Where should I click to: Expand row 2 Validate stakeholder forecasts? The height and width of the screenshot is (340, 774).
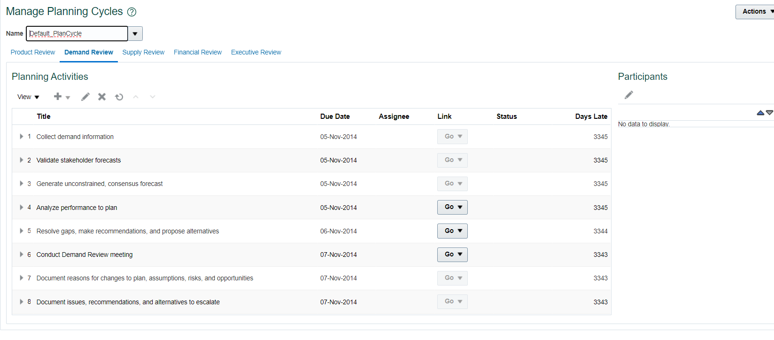pyautogui.click(x=21, y=160)
